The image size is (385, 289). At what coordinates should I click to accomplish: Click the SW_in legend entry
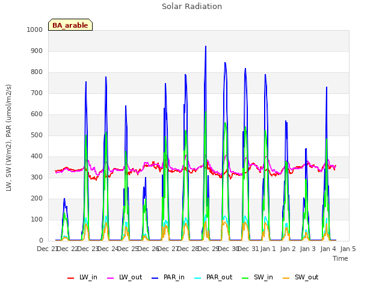[x=257, y=278]
